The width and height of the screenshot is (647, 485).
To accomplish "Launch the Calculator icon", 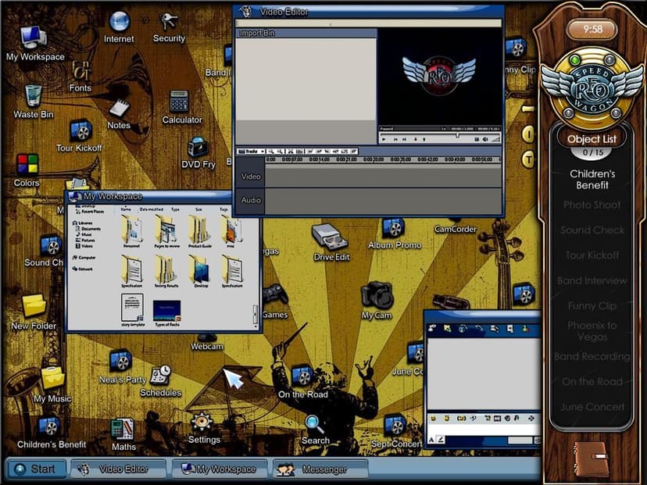I will coord(180,101).
